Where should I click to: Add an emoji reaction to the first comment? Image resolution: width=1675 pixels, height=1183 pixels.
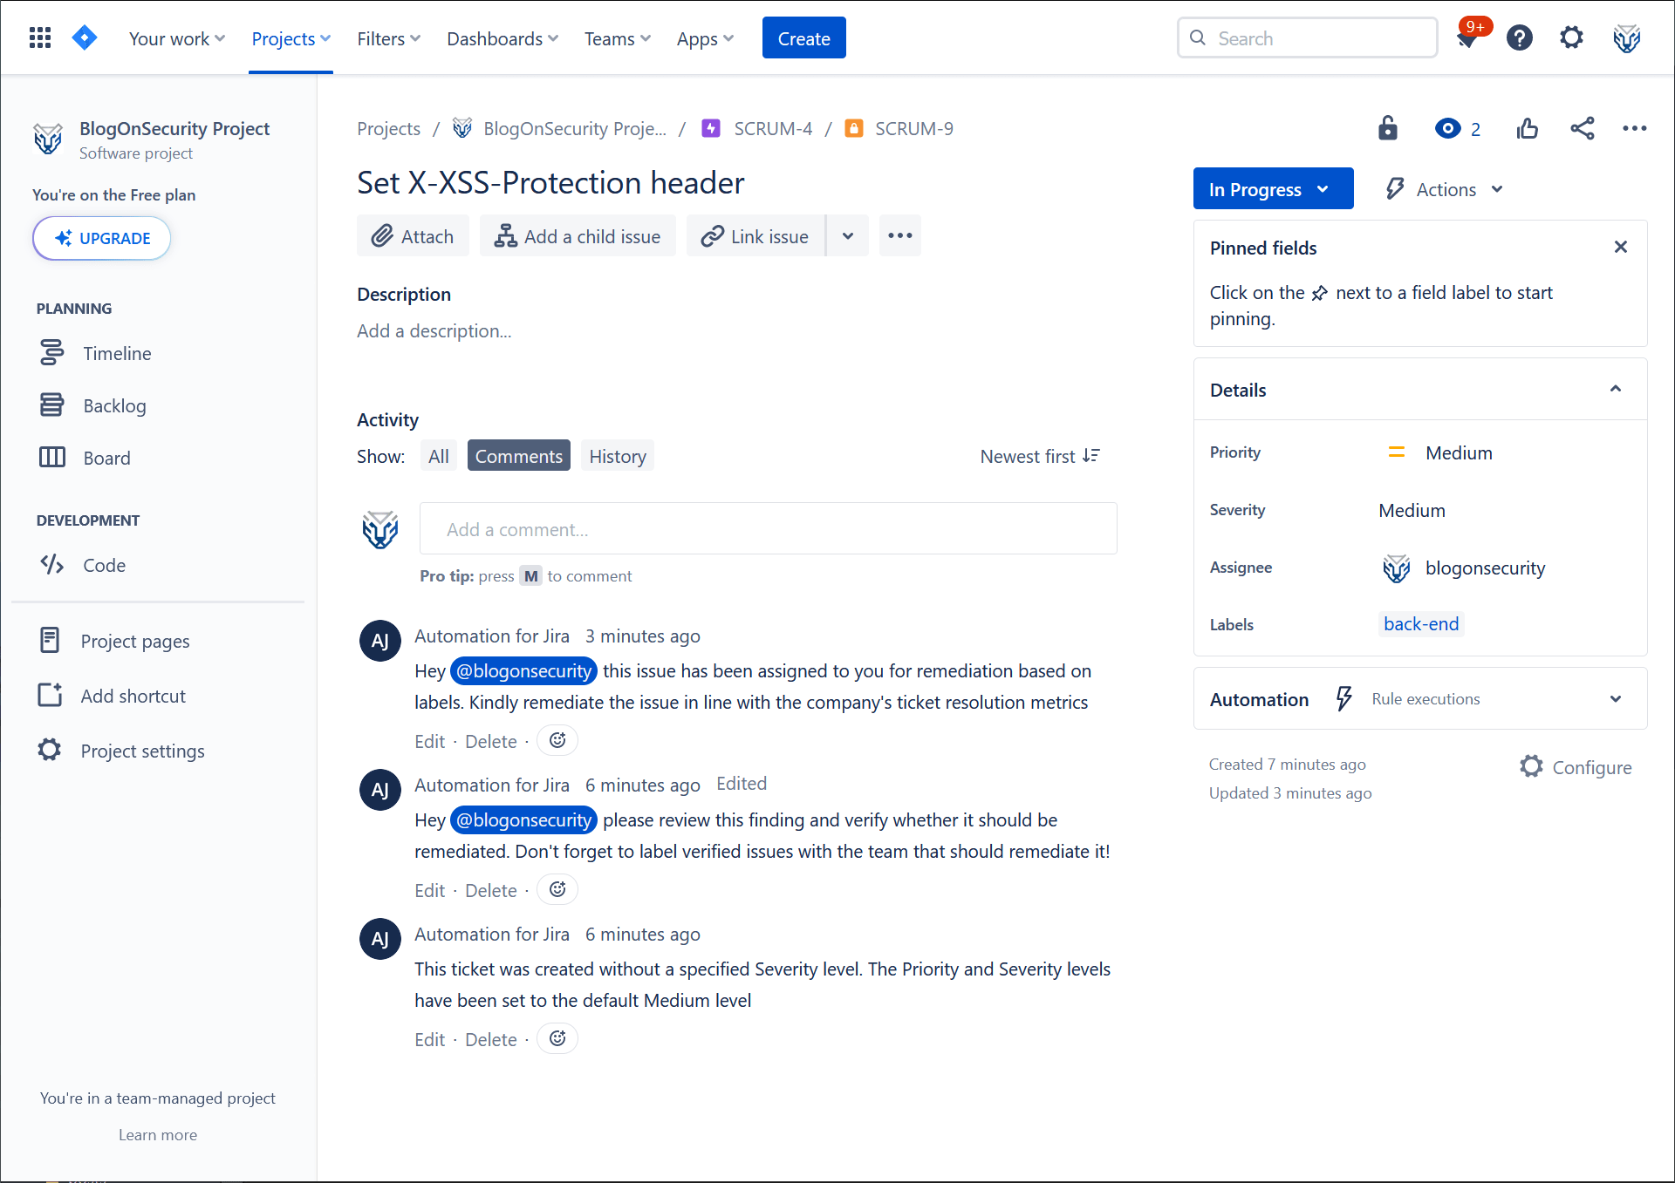tap(557, 740)
